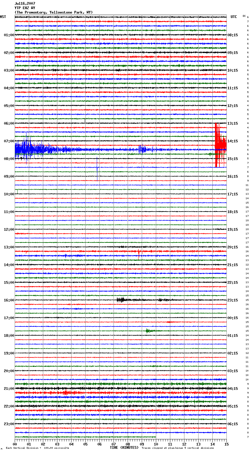Screen dimensions: 250x452
Task: Click the 10:15 UTC time label
Action: click(233, 70)
